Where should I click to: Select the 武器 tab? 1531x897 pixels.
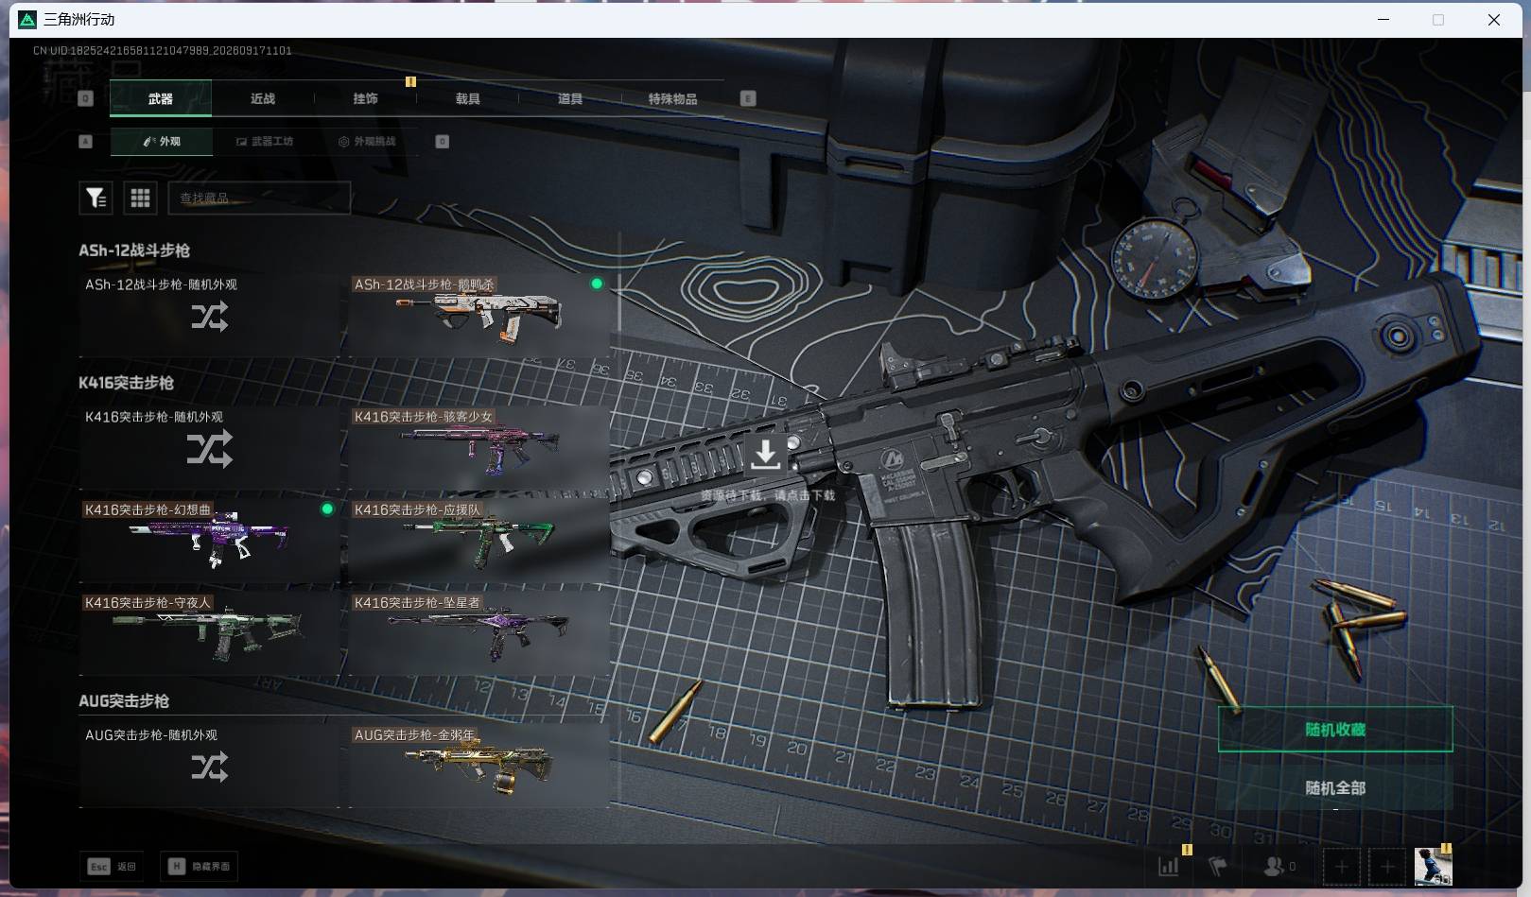[161, 98]
